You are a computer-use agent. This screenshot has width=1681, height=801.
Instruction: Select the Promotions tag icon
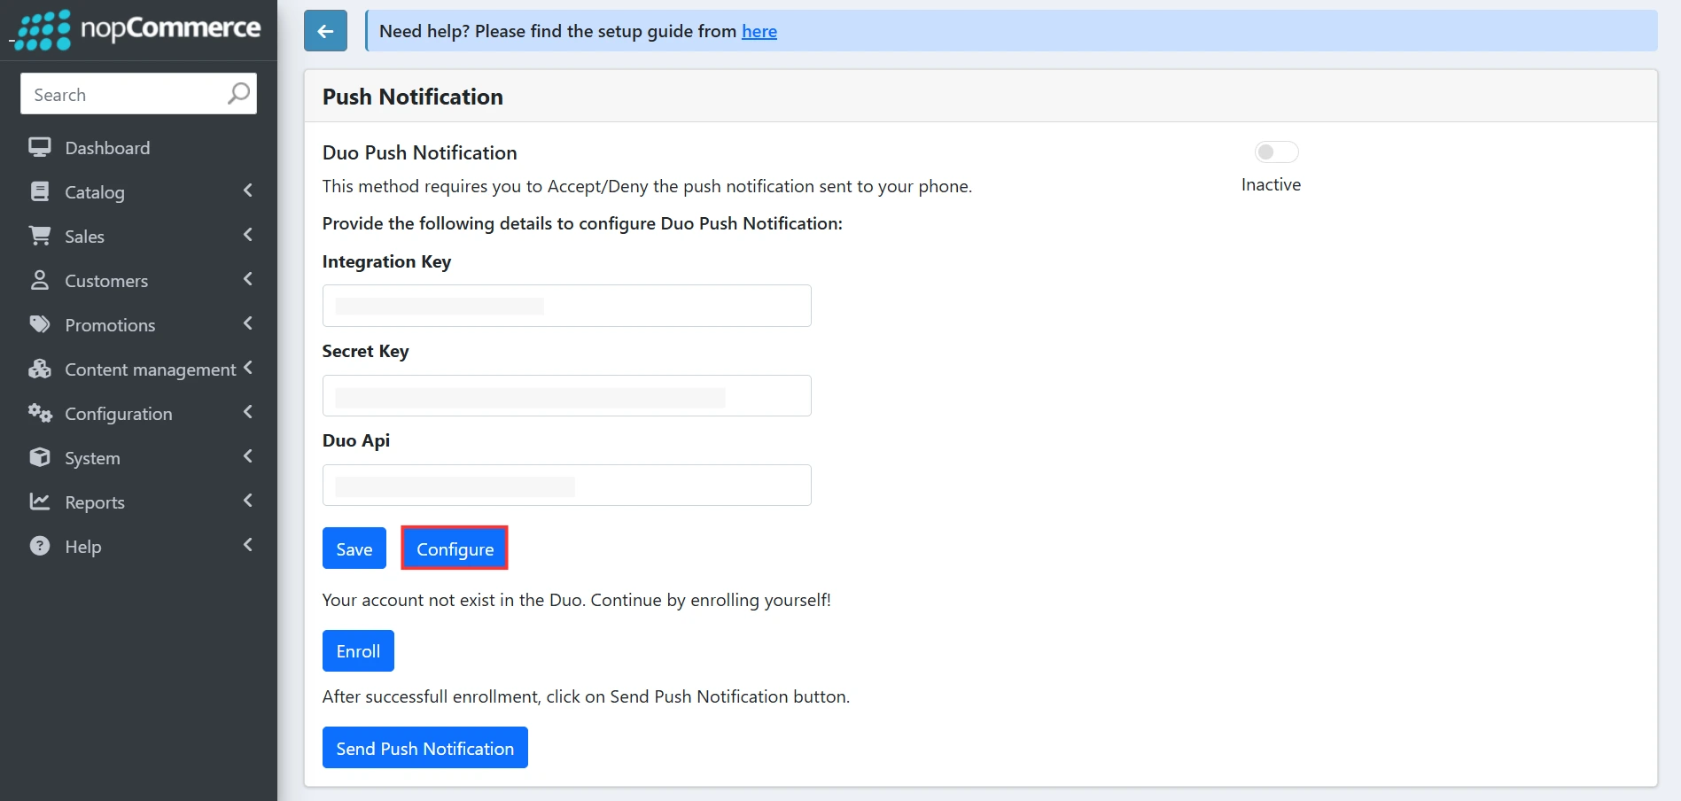click(x=39, y=324)
